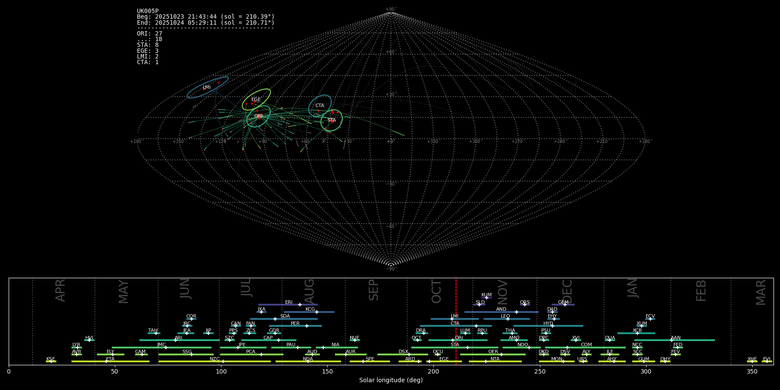Click the OER shower label in timeline
Screen dimensions: 780x390
(493, 352)
